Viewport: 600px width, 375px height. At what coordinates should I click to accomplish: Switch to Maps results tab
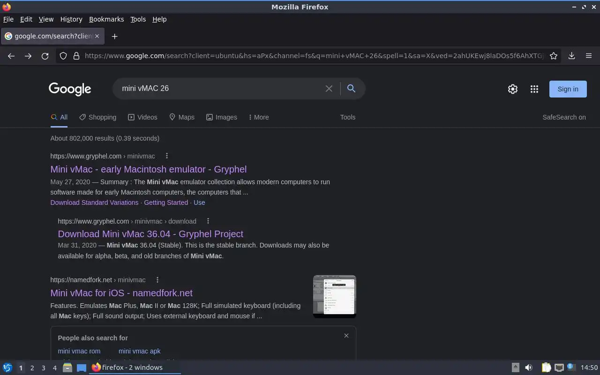(x=181, y=117)
